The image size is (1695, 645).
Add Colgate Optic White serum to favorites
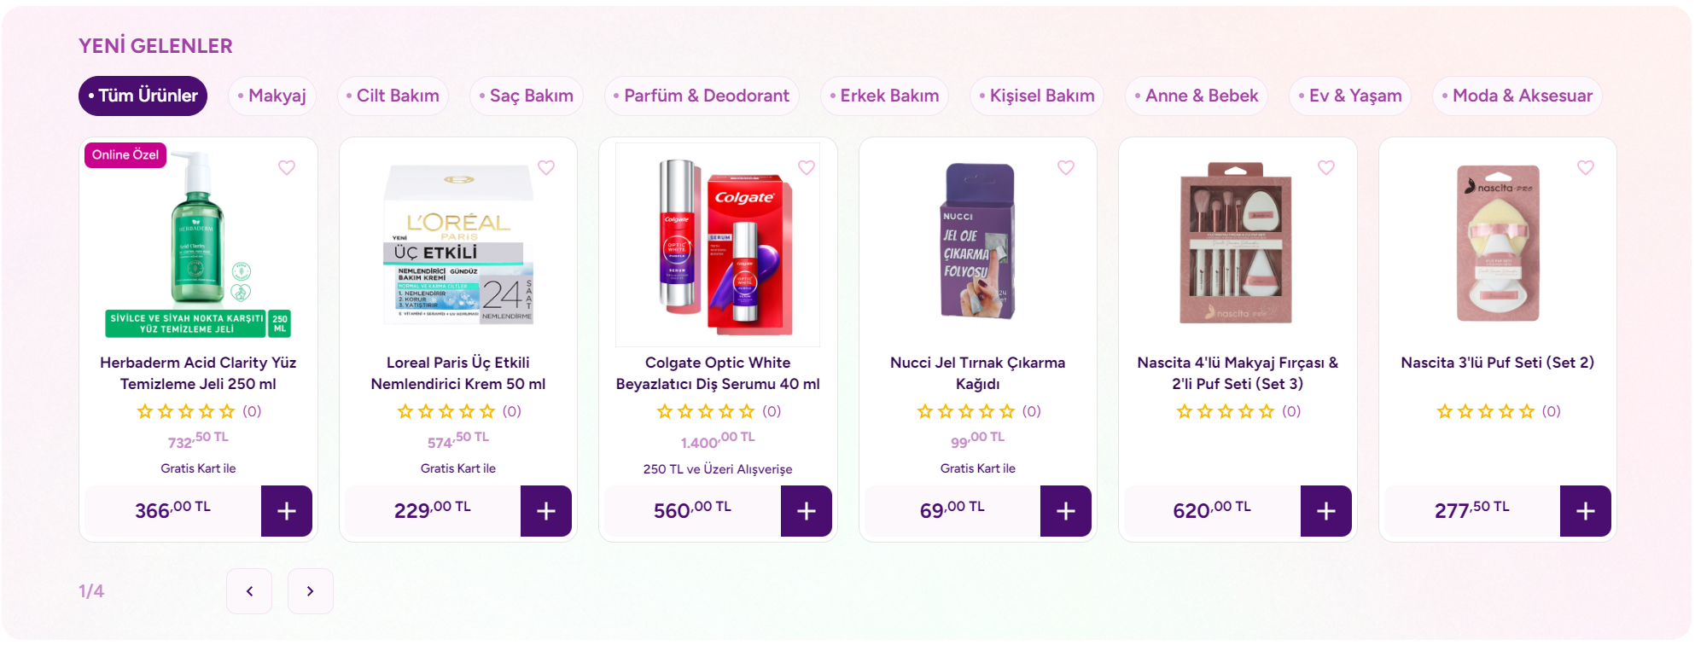pos(807,168)
